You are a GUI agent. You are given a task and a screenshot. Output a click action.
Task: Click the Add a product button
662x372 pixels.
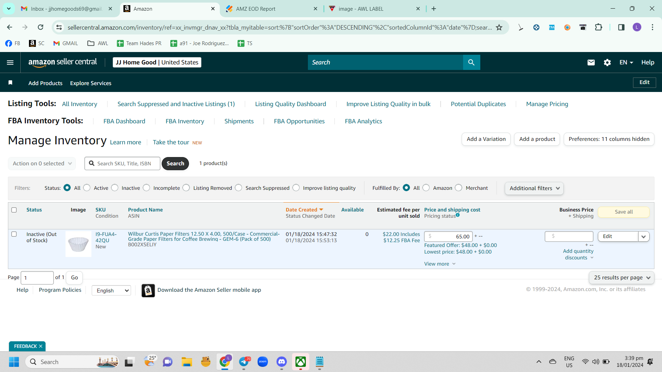tap(537, 139)
